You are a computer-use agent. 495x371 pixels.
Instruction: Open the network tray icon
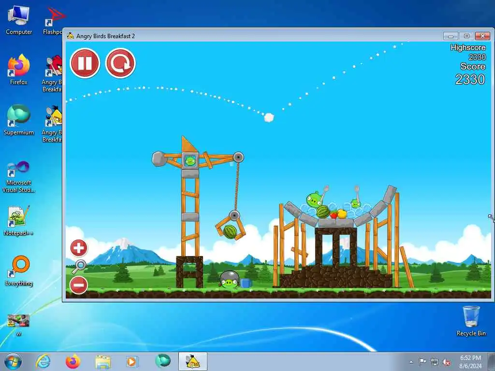[435, 362]
